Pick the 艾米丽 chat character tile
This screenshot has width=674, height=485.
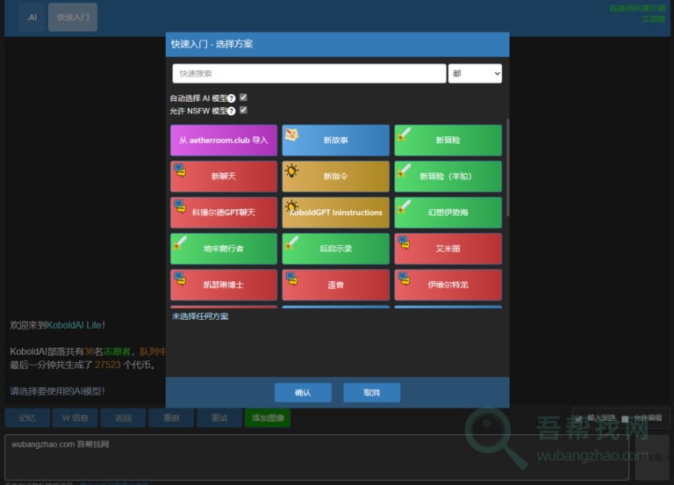448,249
